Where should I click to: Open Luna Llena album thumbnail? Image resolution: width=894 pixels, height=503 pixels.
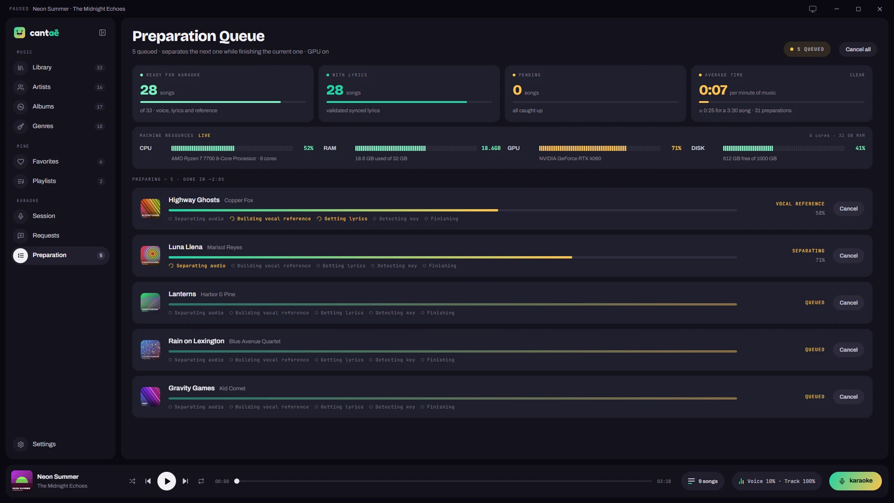click(x=150, y=256)
